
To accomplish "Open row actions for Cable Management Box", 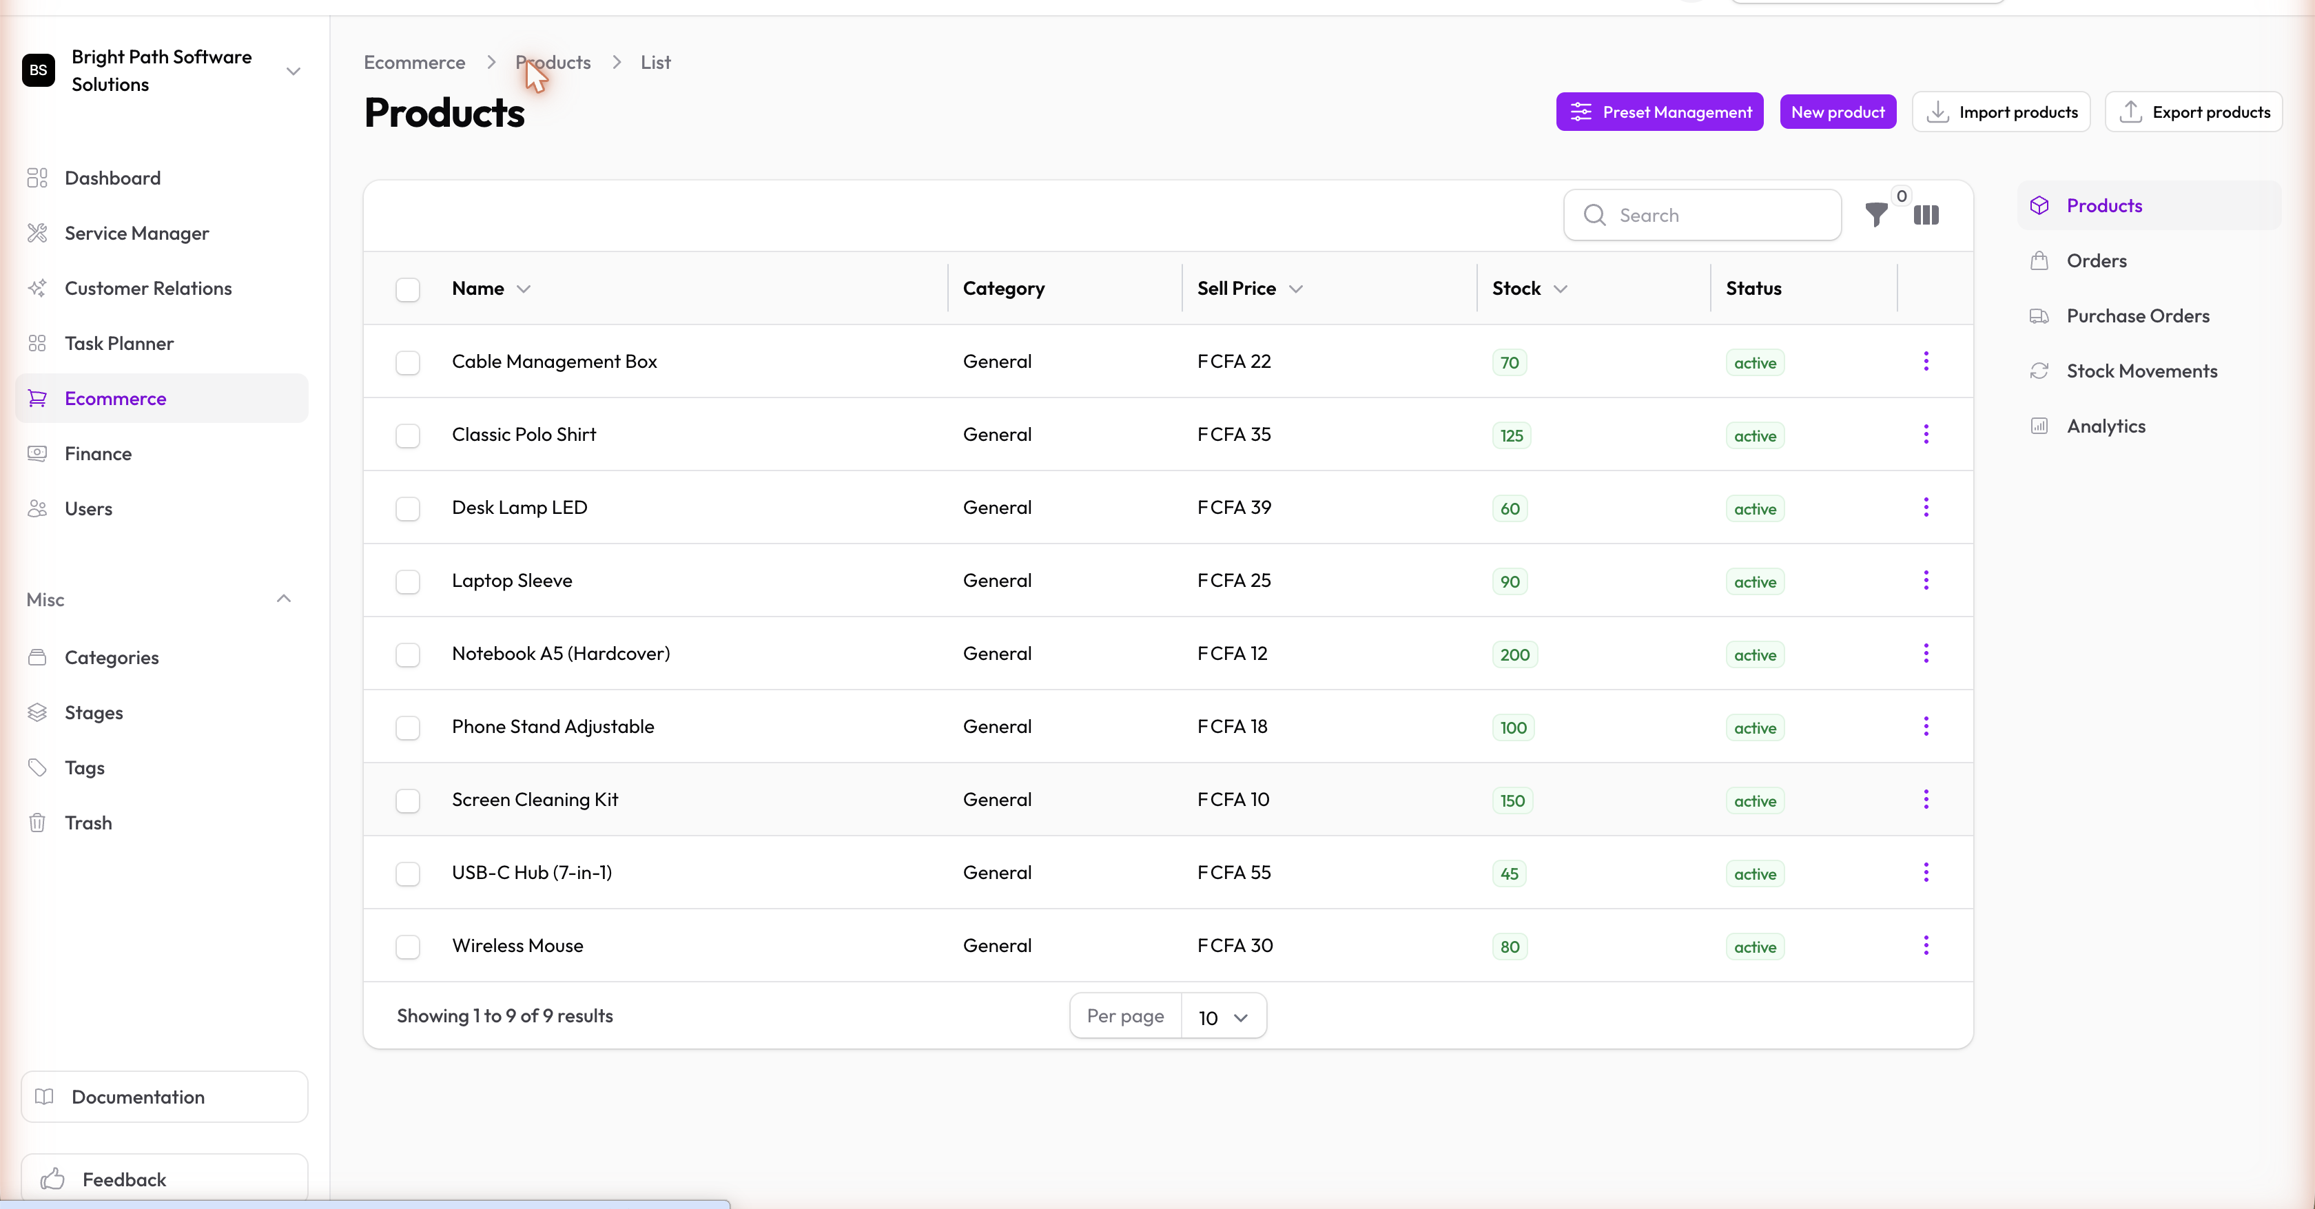I will click(1926, 361).
